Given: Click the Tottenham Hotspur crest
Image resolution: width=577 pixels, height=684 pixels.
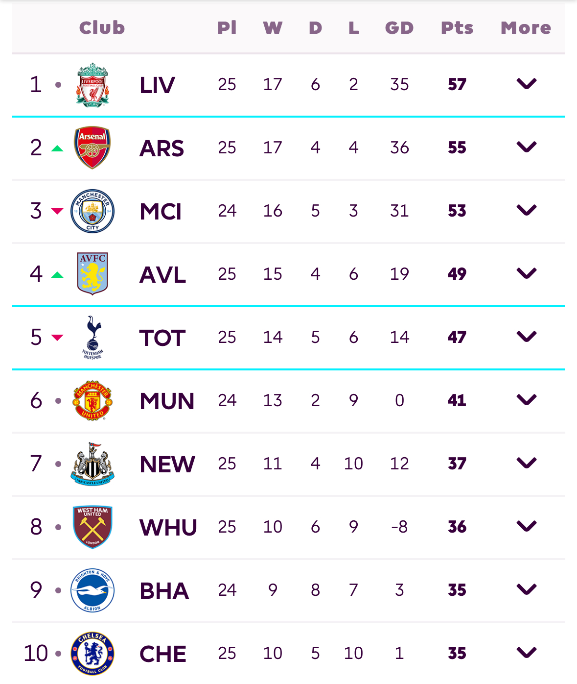Looking at the screenshot, I should tap(92, 337).
